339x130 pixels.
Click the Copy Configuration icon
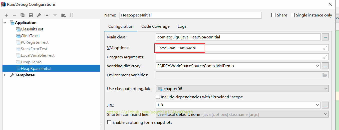point(23,15)
